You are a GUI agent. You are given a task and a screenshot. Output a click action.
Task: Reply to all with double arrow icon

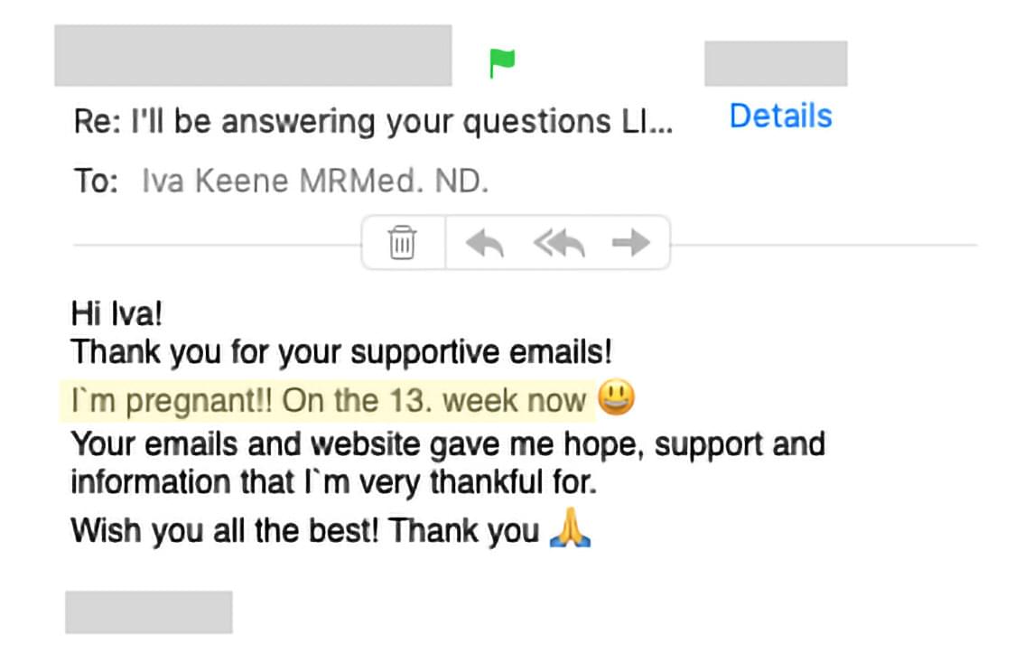559,243
